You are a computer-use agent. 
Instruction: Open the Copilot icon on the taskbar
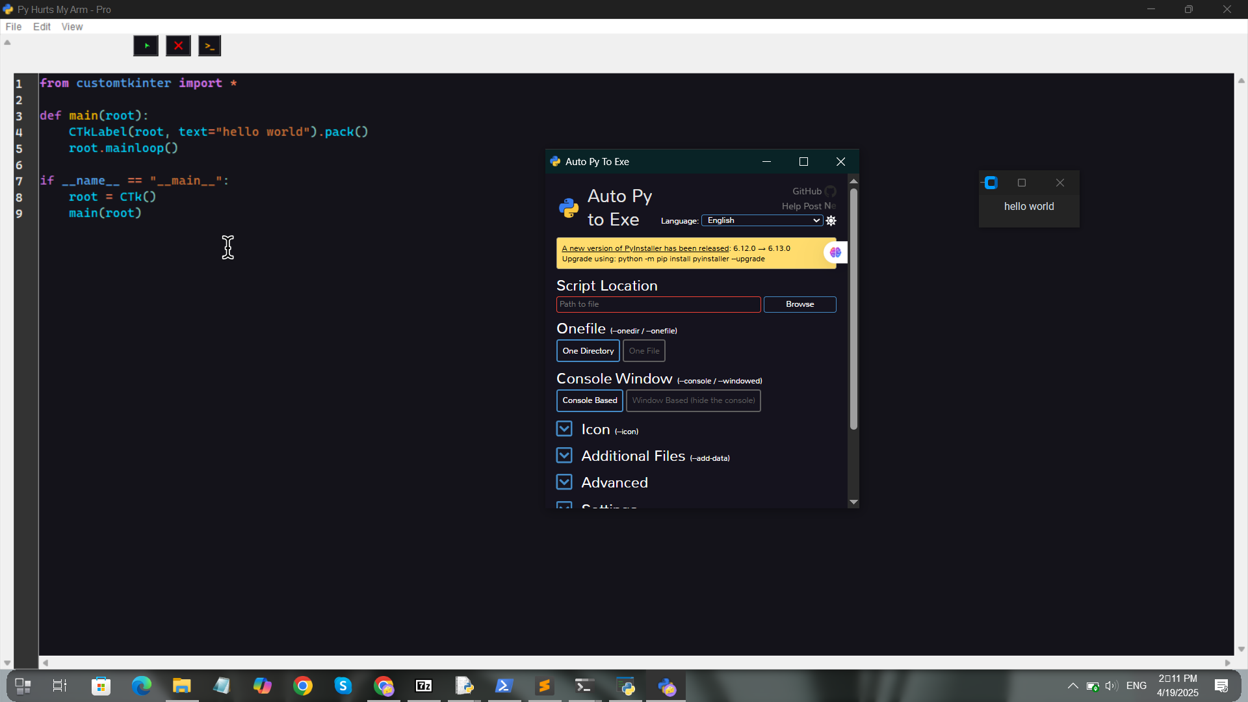point(262,686)
